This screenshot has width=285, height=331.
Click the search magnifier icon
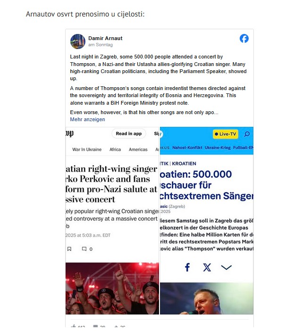247,134
